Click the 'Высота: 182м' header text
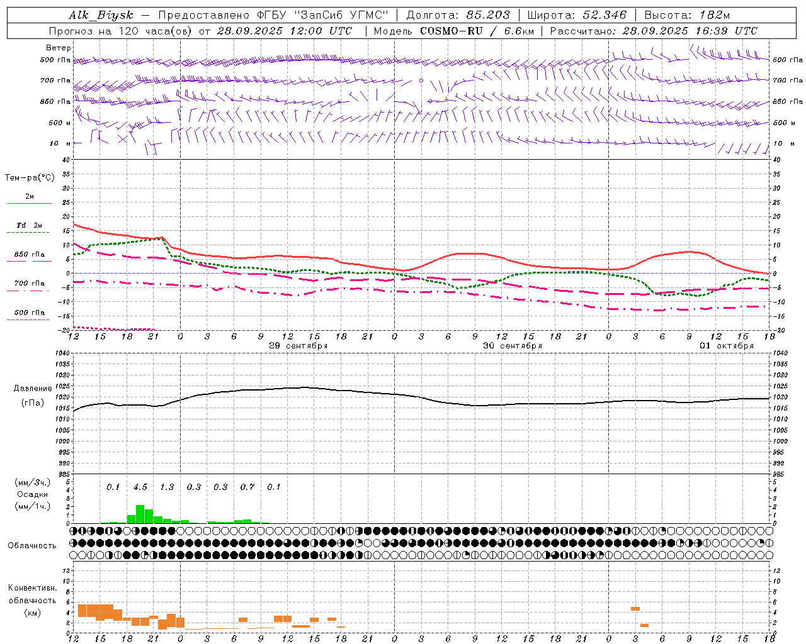The height and width of the screenshot is (644, 806). [x=687, y=15]
